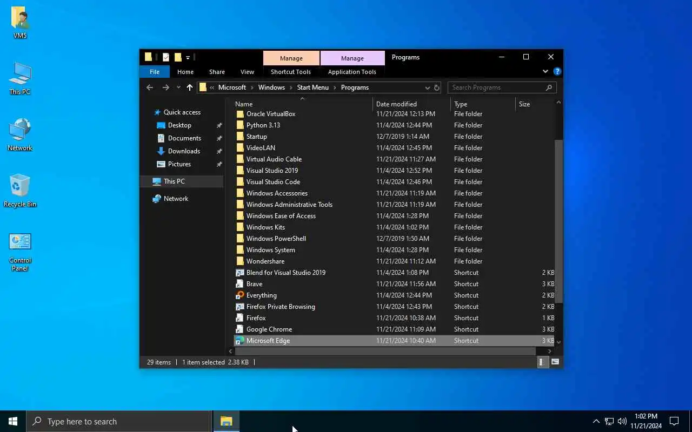Select the Firefox Private Browsing shortcut icon
Screen dimensions: 692x432
coord(240,307)
